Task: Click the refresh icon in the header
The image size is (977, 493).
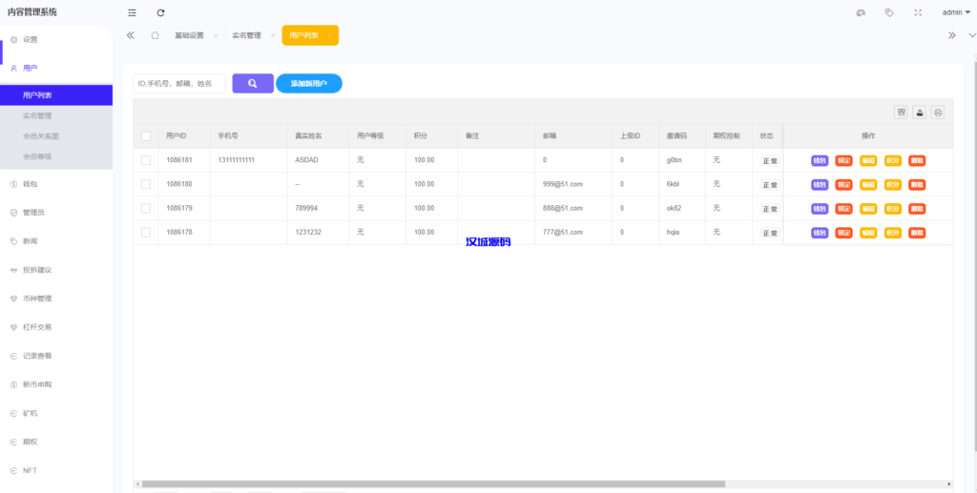Action: (x=160, y=12)
